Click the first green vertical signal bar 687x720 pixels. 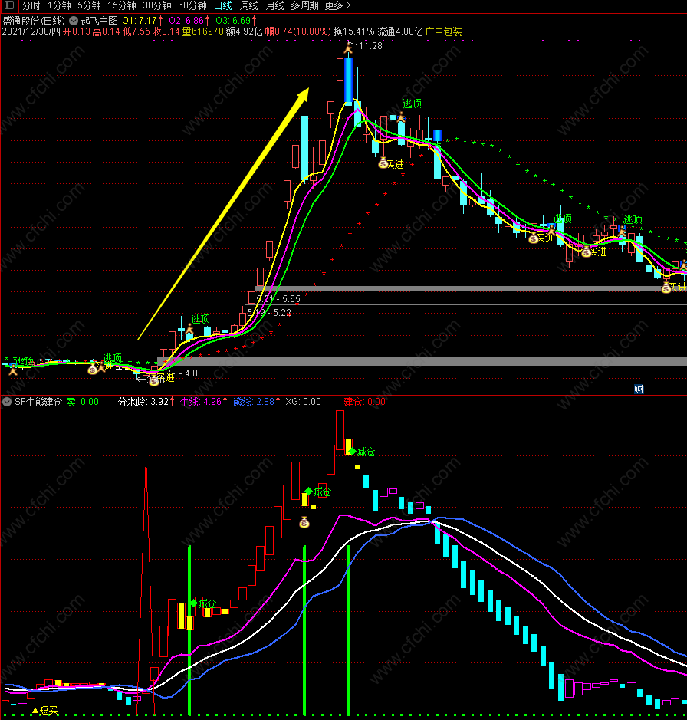(x=189, y=630)
